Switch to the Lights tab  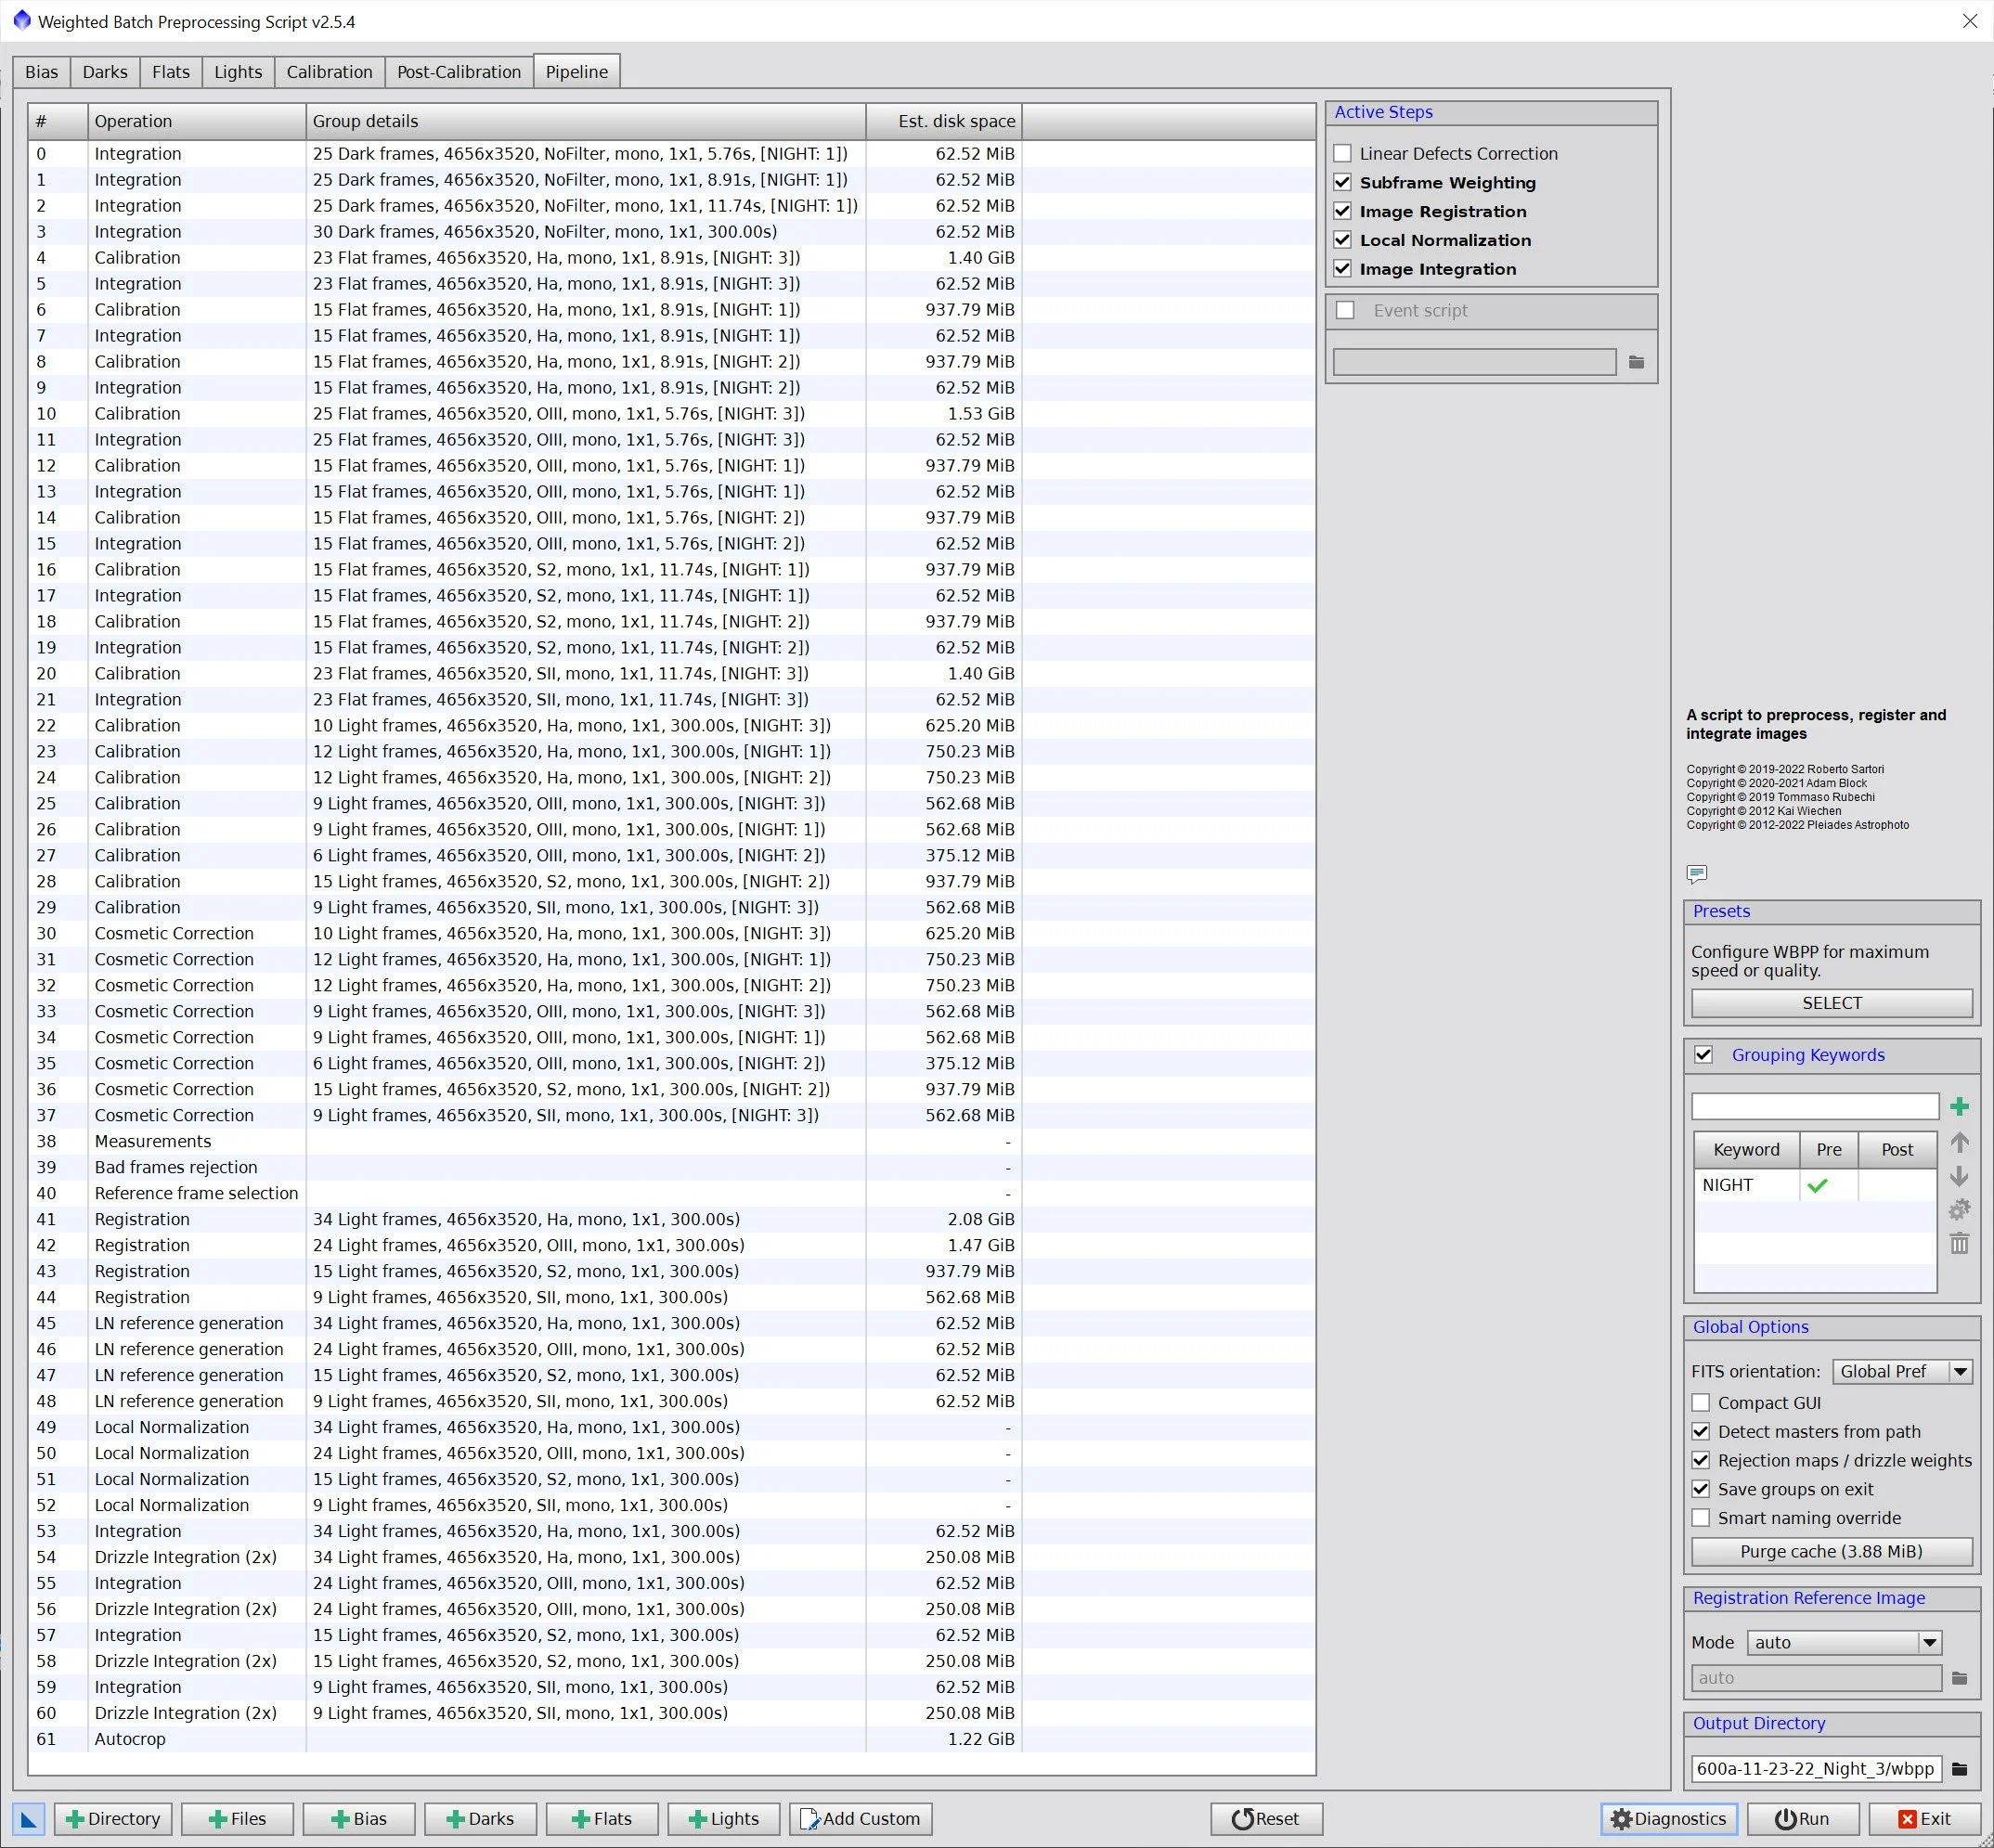(238, 72)
